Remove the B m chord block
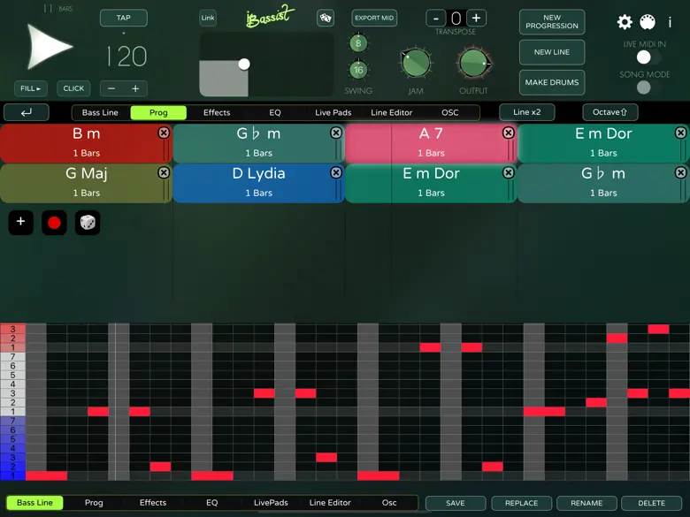690x517 pixels. [164, 133]
